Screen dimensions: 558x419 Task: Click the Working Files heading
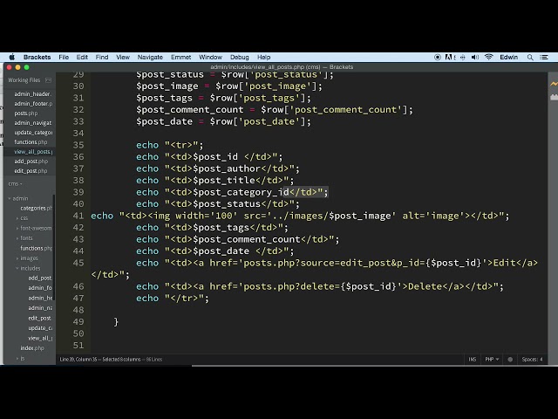[24, 80]
